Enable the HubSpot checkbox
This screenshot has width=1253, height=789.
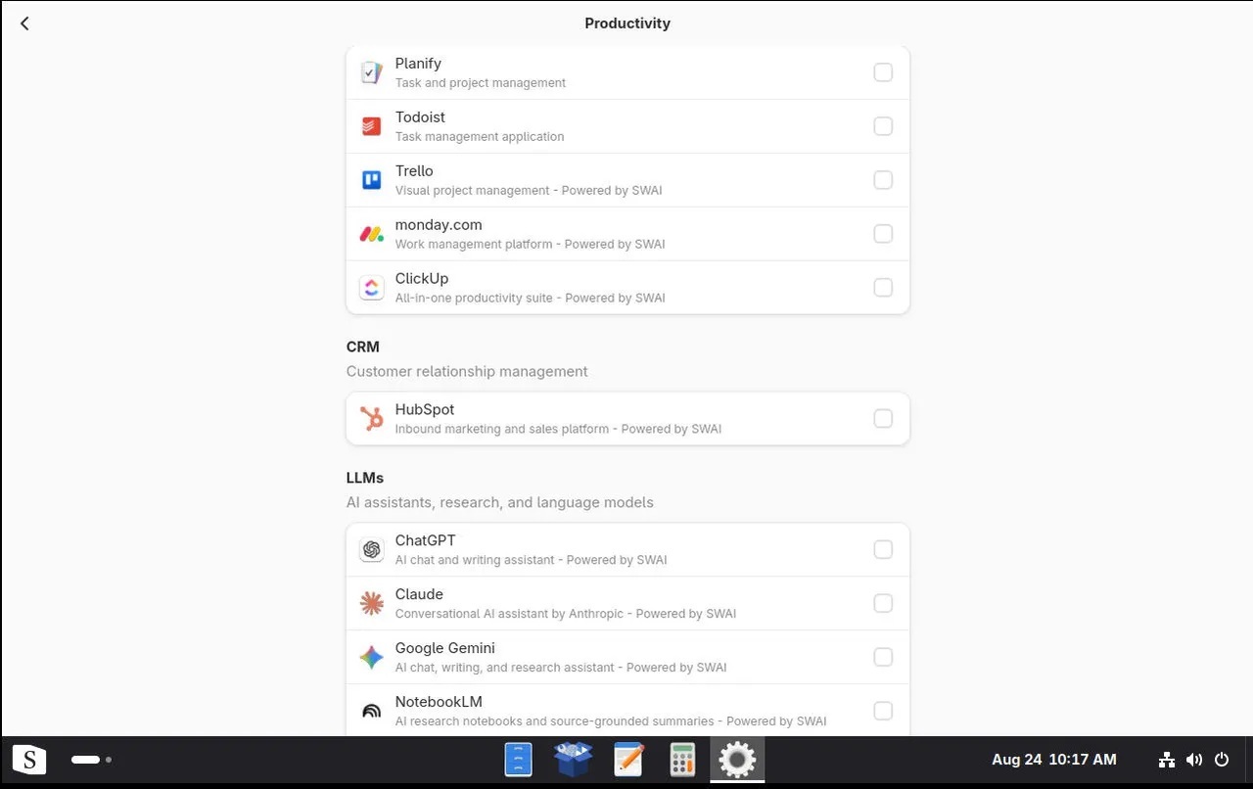tap(883, 419)
